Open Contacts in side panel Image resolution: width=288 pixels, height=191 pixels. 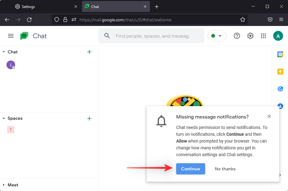280,106
